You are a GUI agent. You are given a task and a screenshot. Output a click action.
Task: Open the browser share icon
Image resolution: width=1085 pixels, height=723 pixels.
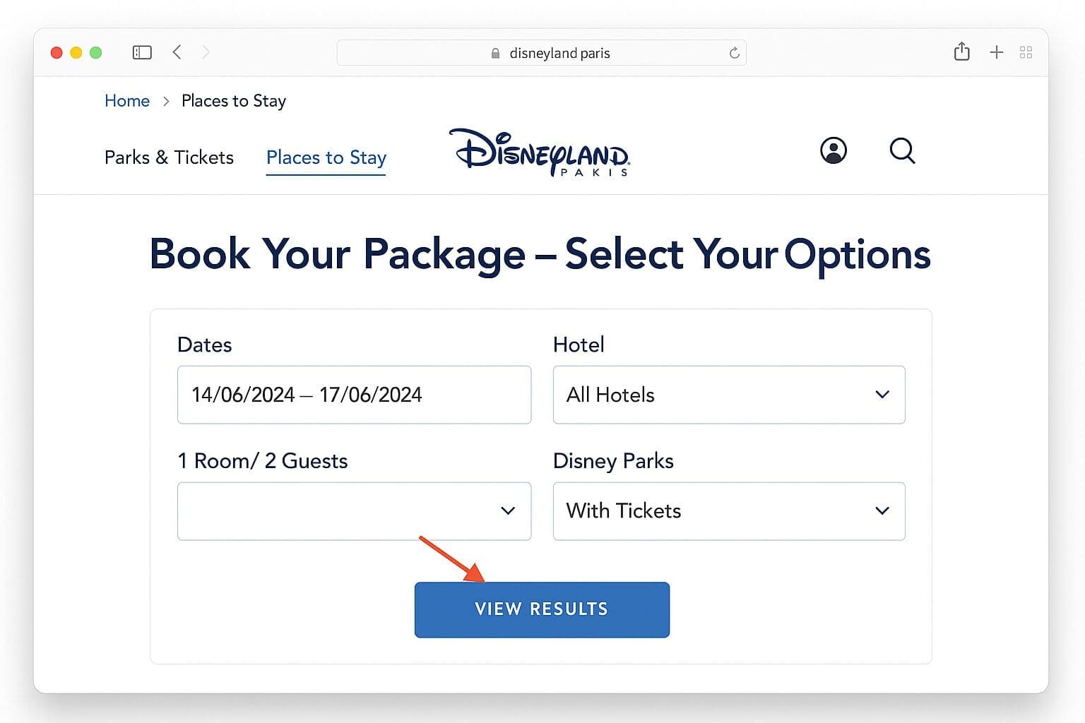pos(961,52)
